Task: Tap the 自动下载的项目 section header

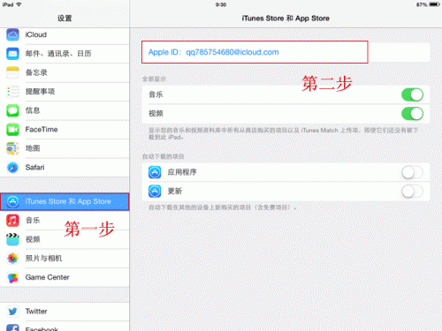Action: pos(163,156)
